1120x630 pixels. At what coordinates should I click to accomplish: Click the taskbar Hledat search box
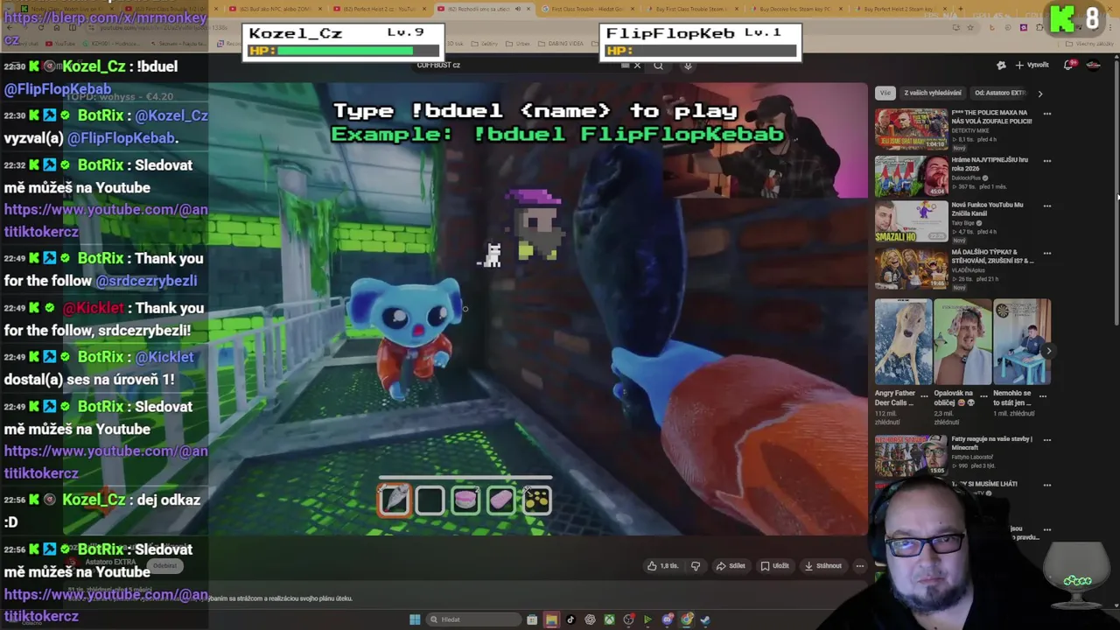pos(472,619)
